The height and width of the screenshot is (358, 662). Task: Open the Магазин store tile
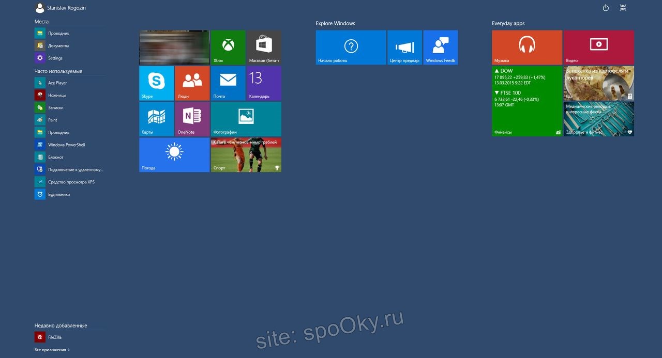[x=264, y=48]
